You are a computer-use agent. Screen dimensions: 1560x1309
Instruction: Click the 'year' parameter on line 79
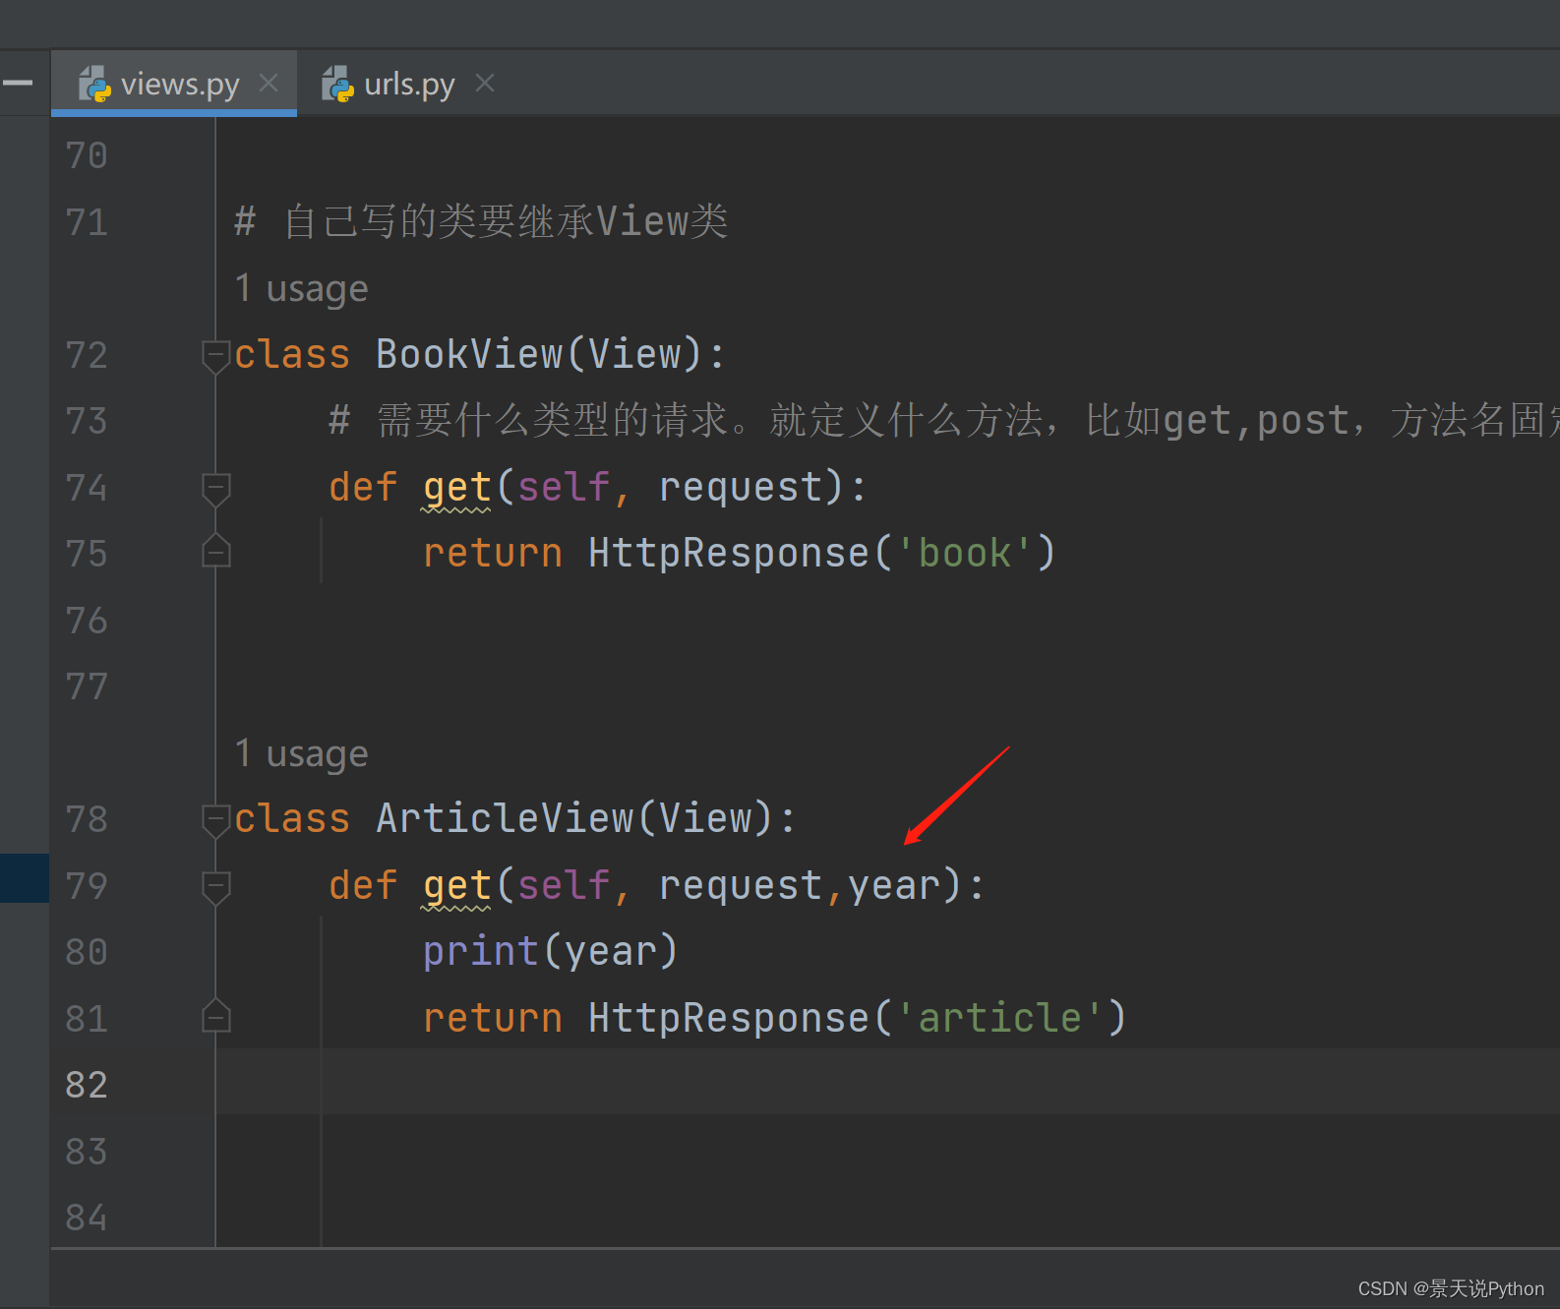click(894, 886)
